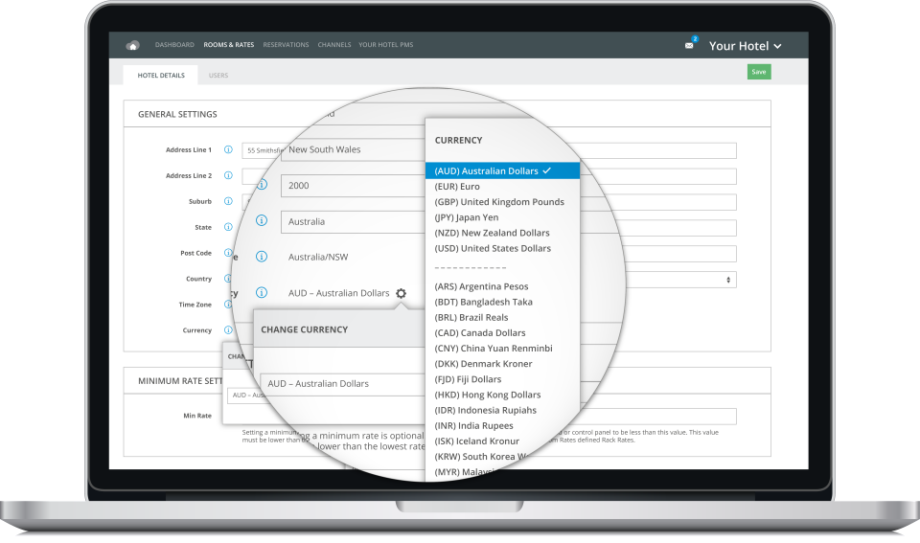Click the Address Line 2 input field
The image size is (920, 543).
658,176
